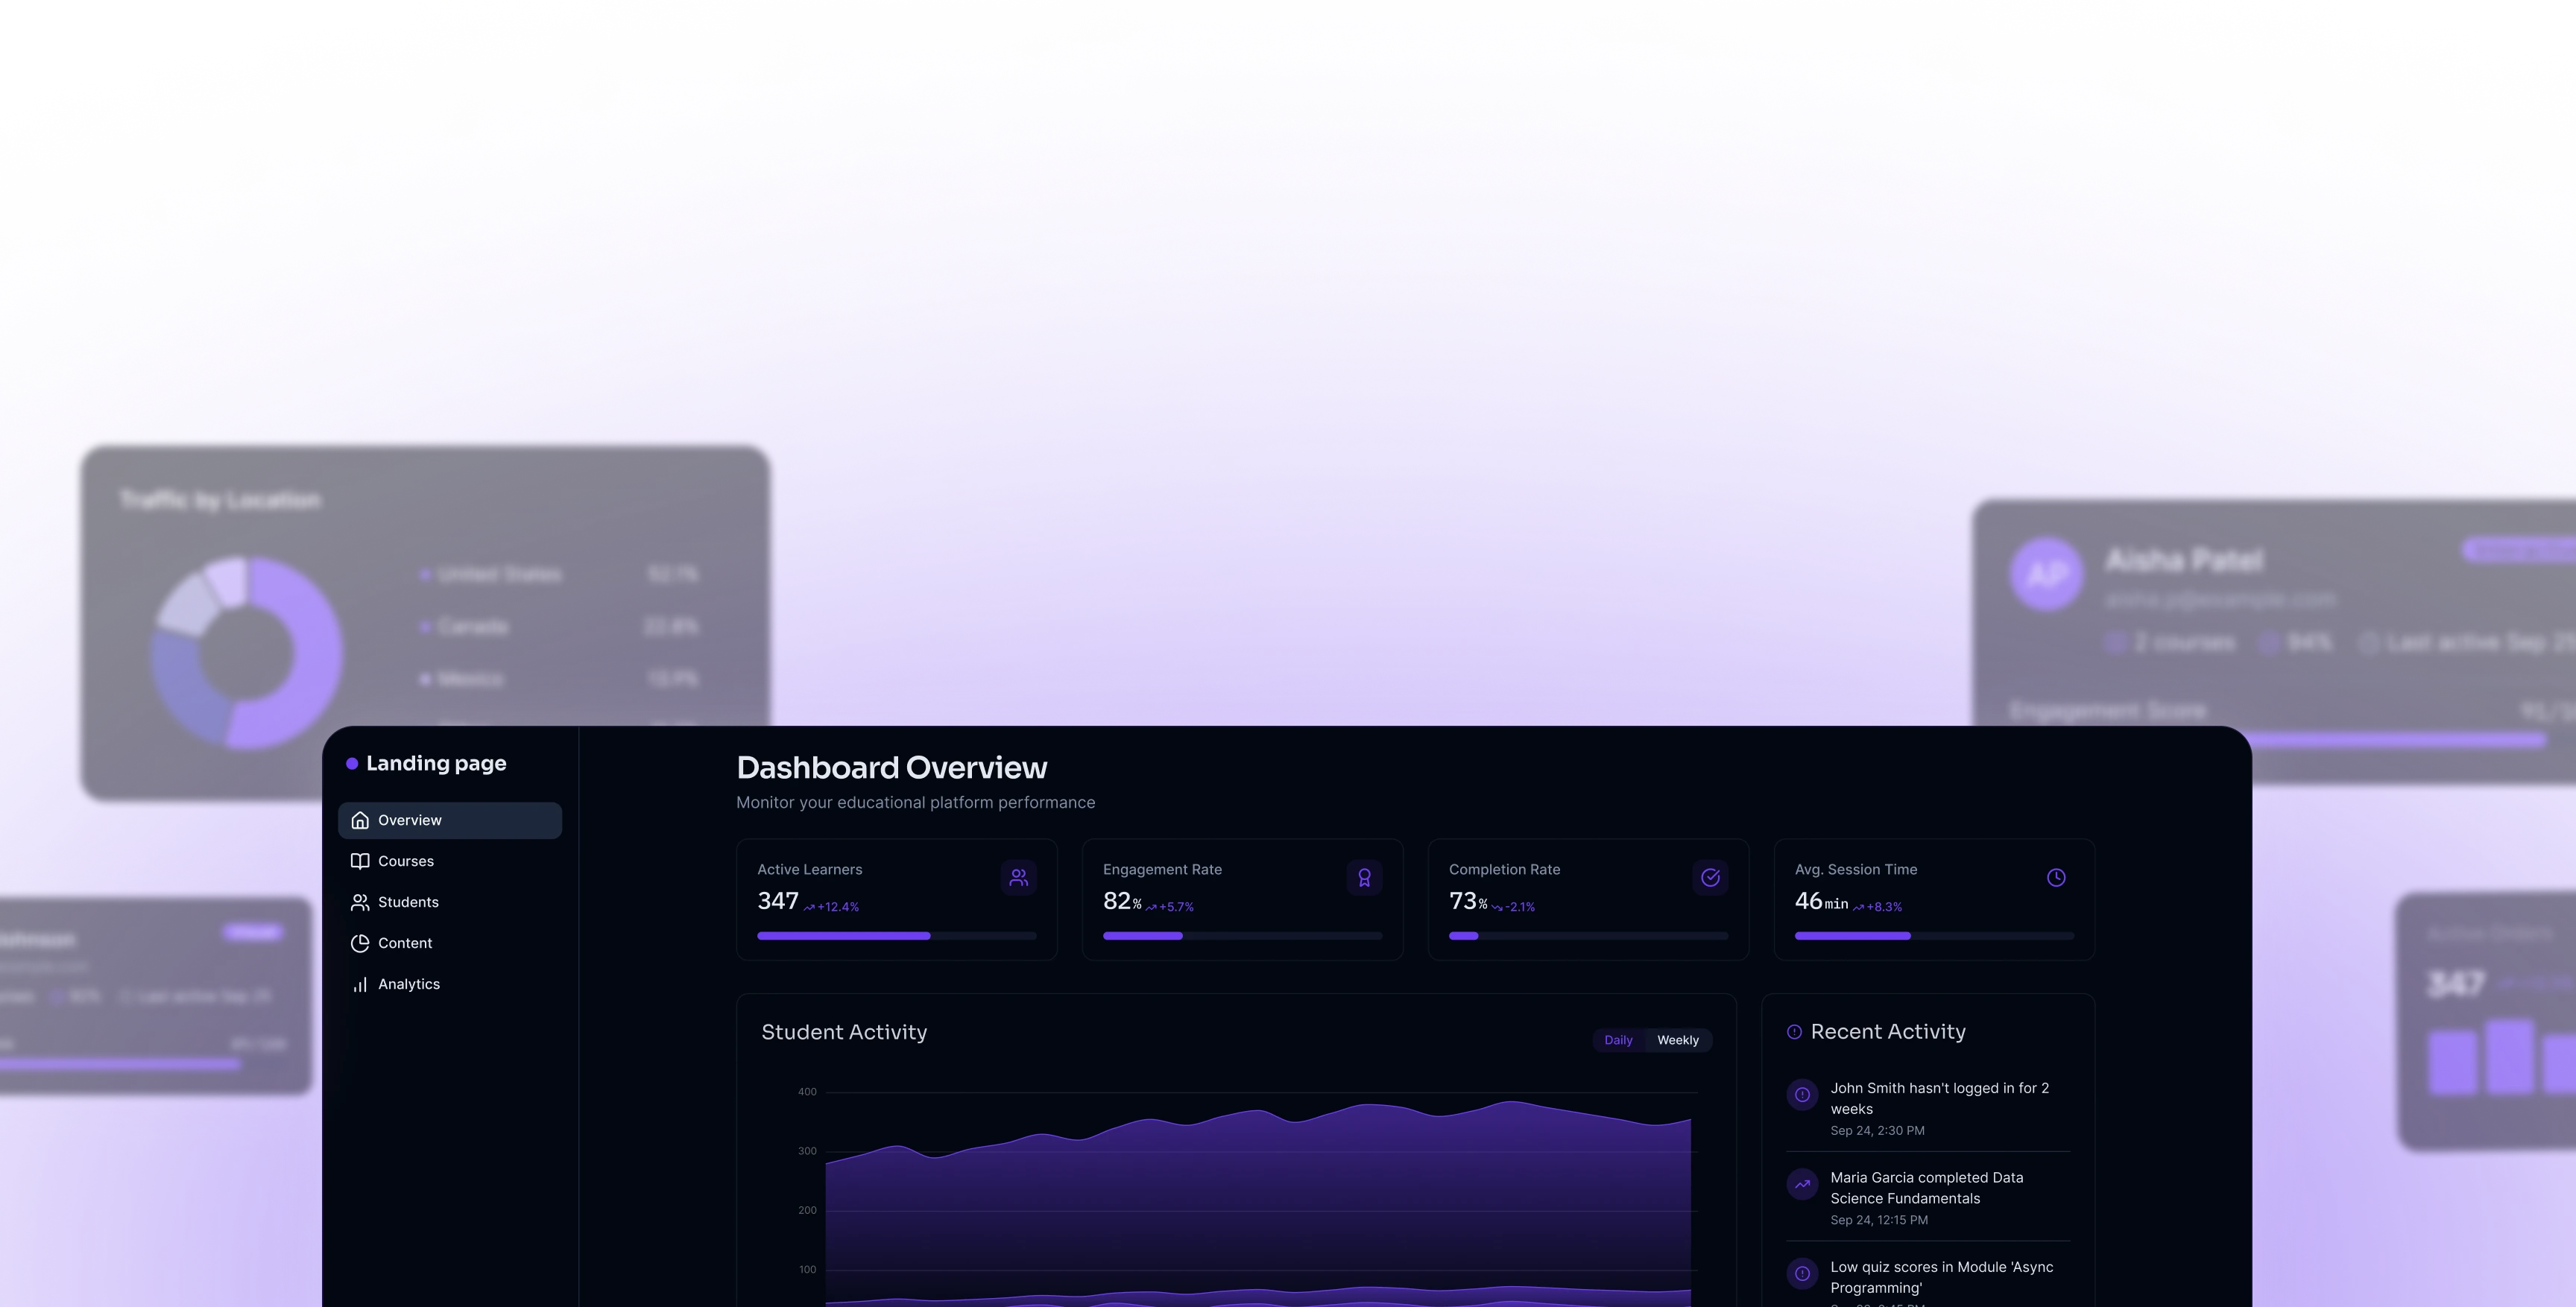Viewport: 2576px width, 1307px height.
Task: Click the purple dot logo beside Landing page
Action: point(352,764)
